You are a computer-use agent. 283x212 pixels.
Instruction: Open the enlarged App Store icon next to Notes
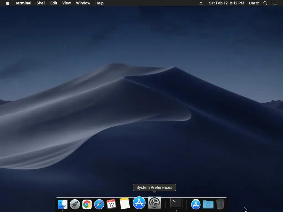tap(139, 203)
